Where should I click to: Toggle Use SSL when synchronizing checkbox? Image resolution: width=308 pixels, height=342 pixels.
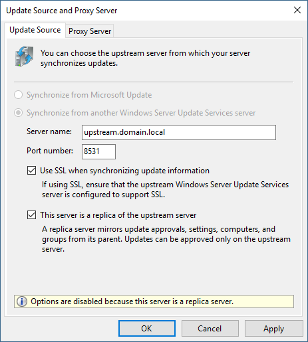click(x=31, y=171)
